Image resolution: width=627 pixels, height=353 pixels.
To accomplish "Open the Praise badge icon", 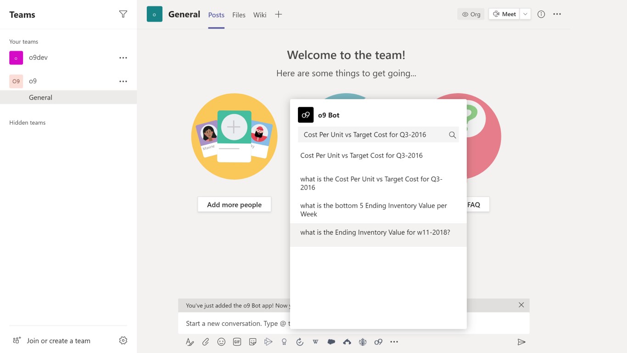I will coord(284,342).
